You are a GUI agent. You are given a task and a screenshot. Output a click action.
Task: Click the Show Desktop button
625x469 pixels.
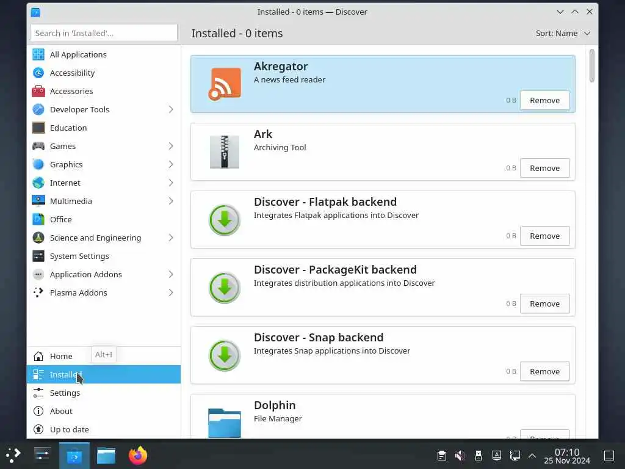[609, 456]
